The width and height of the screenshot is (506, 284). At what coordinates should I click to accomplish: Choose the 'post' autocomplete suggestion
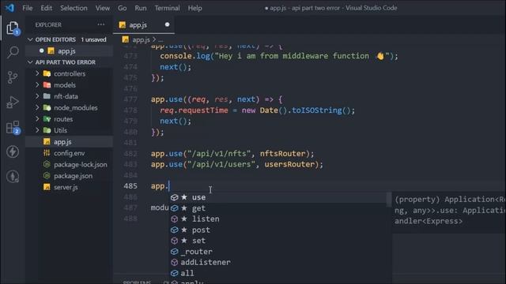point(278,230)
